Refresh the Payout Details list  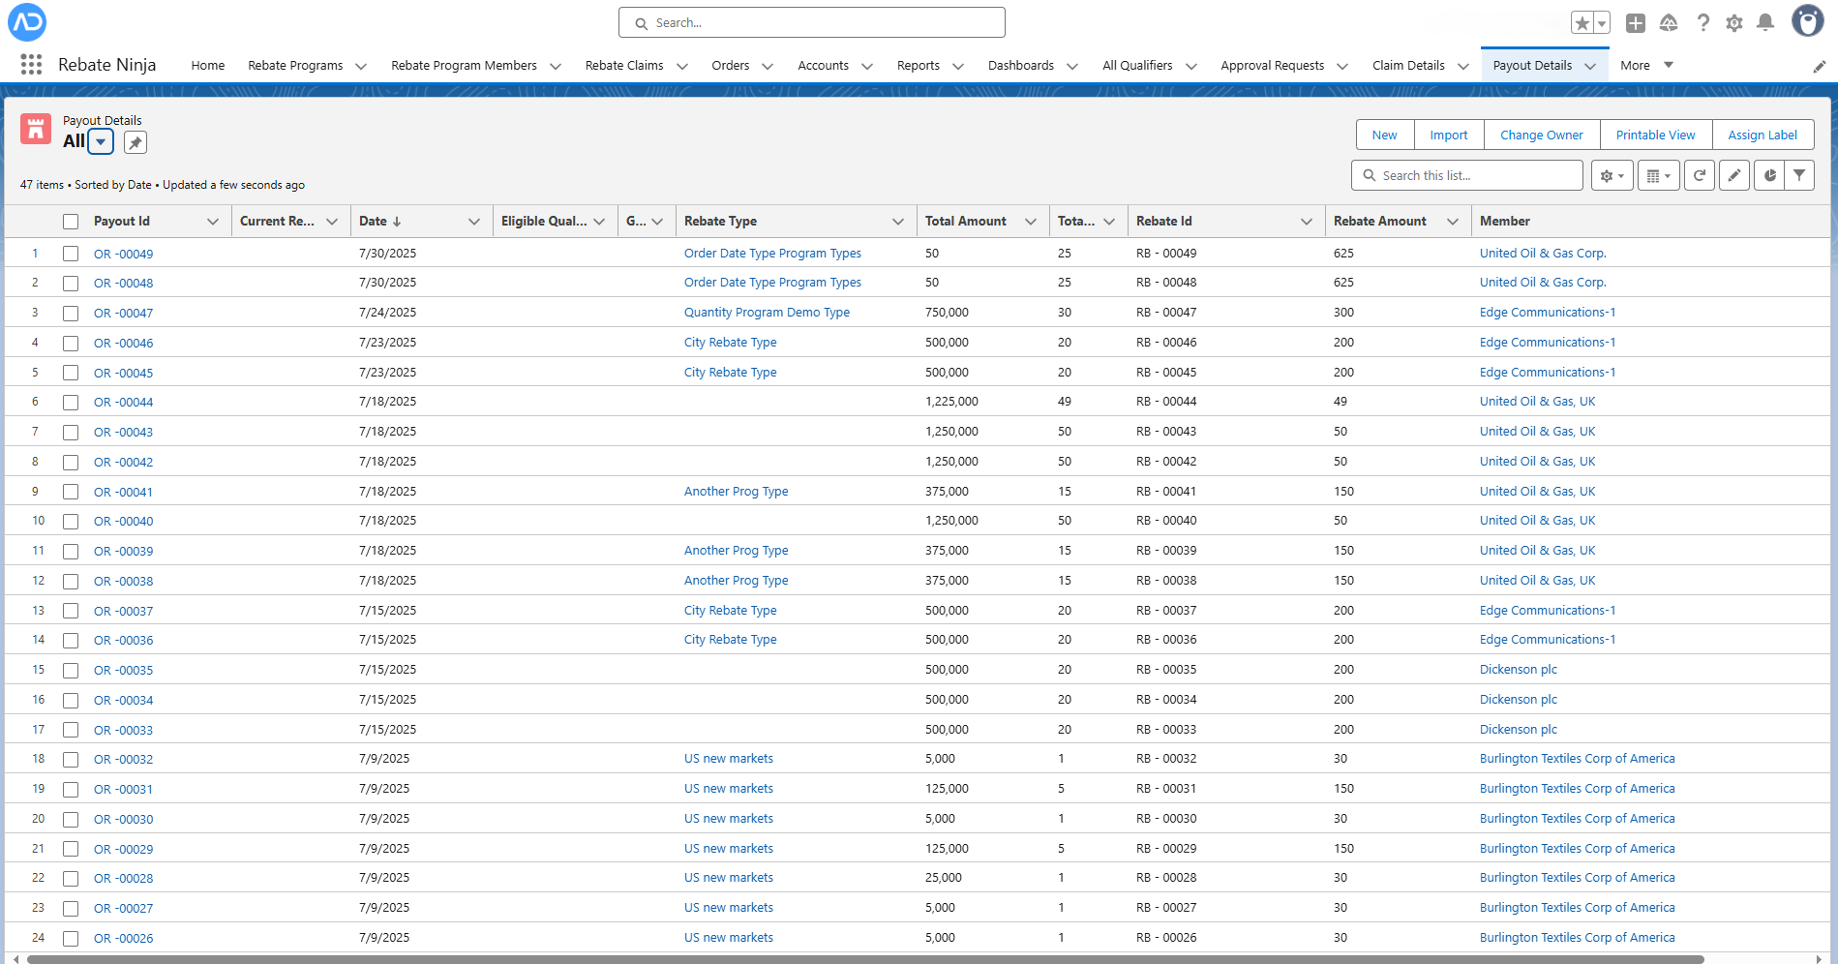tap(1700, 175)
